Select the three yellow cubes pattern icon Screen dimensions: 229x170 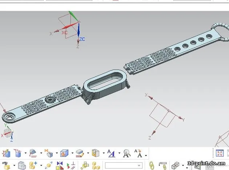(96, 166)
